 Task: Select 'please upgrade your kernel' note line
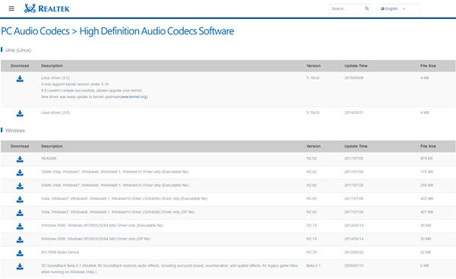(92, 90)
